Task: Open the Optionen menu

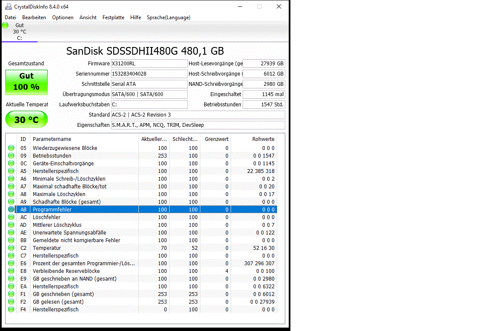Action: [63, 18]
